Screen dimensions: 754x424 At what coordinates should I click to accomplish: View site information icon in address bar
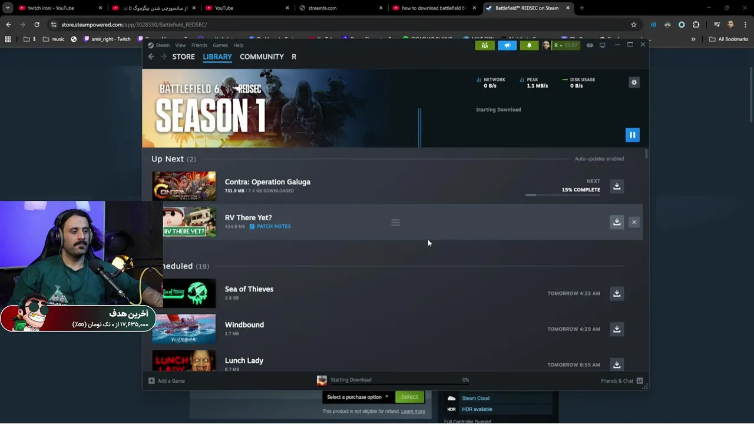click(54, 25)
